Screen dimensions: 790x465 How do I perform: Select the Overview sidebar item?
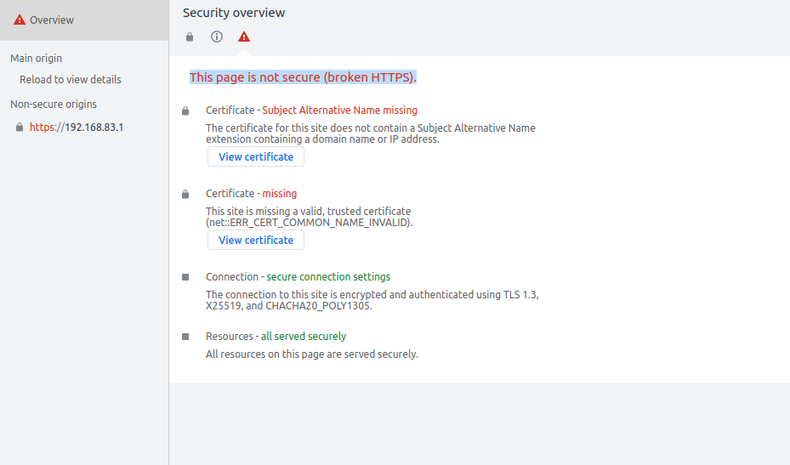[x=84, y=20]
